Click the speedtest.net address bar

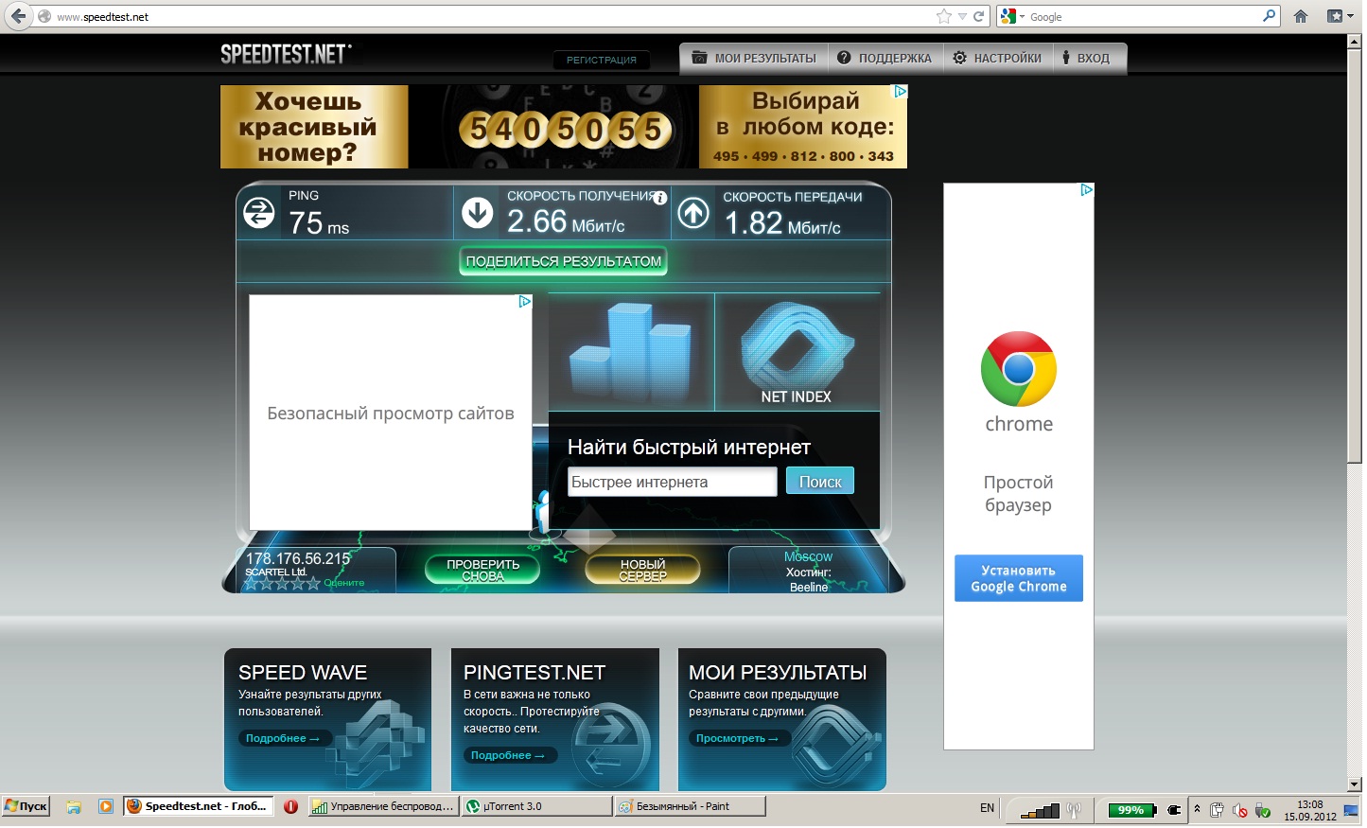[x=492, y=17]
